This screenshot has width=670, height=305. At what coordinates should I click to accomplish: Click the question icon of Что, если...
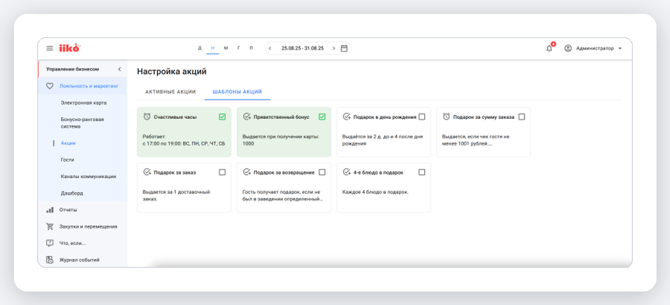50,243
